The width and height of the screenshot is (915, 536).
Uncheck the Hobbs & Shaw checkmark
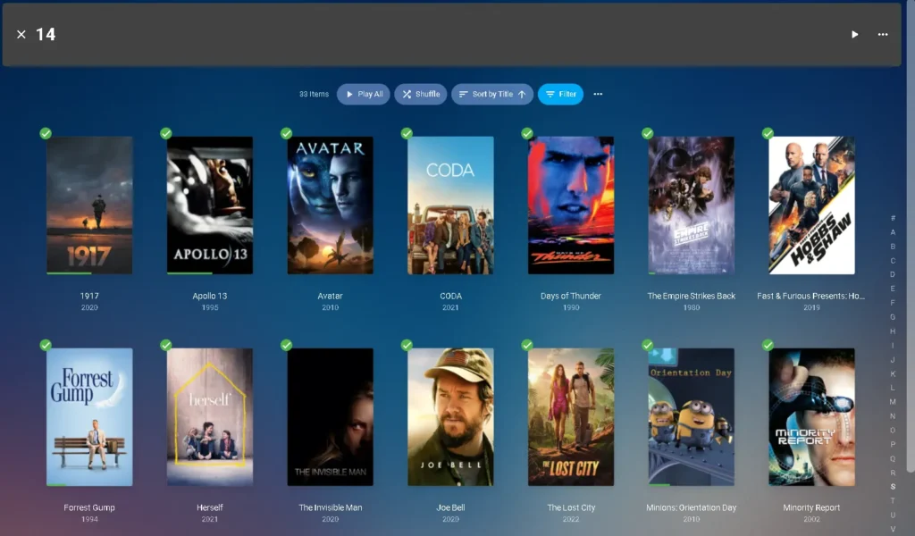coord(768,134)
